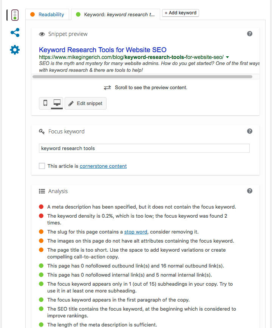
Task: Click the Focus keyword help icon
Action: (x=249, y=131)
